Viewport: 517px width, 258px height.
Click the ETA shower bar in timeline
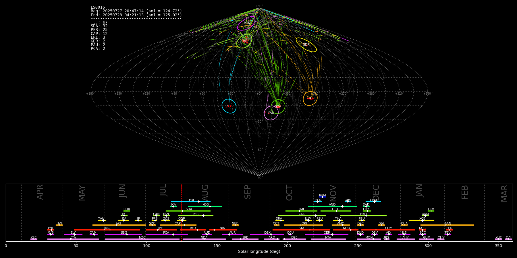(x=73, y=239)
